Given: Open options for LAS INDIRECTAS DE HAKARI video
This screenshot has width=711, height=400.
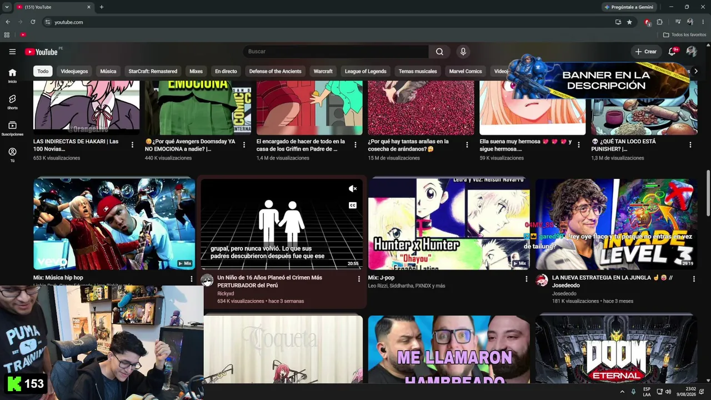Looking at the screenshot, I should pyautogui.click(x=132, y=145).
